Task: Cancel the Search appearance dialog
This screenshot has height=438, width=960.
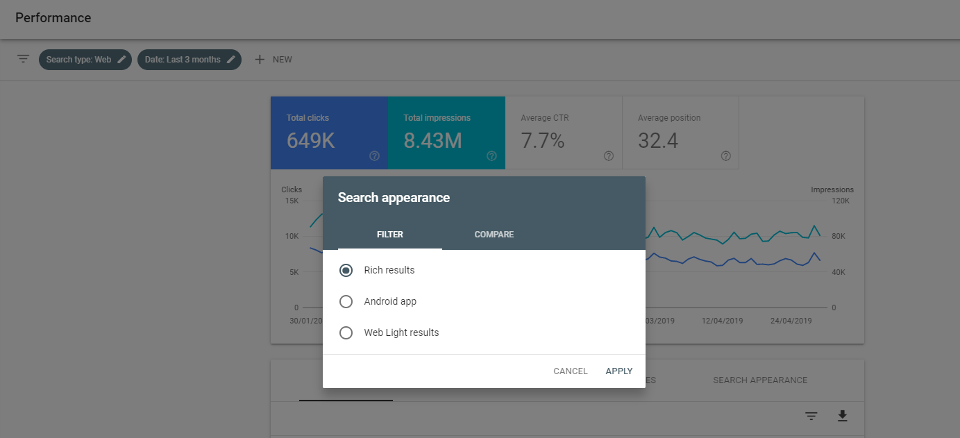Action: click(x=570, y=371)
